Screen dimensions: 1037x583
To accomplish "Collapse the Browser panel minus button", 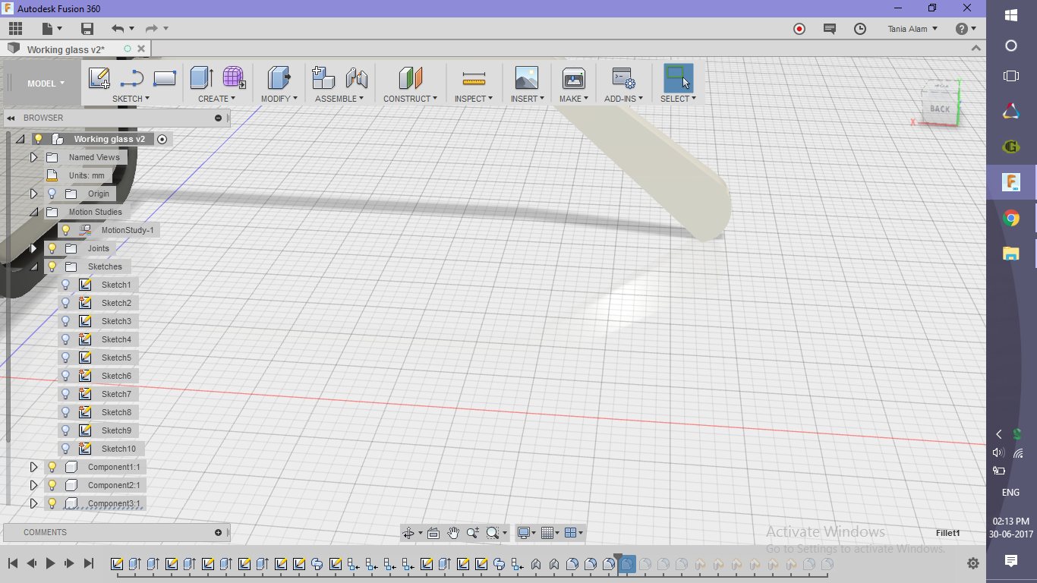I will coord(218,118).
